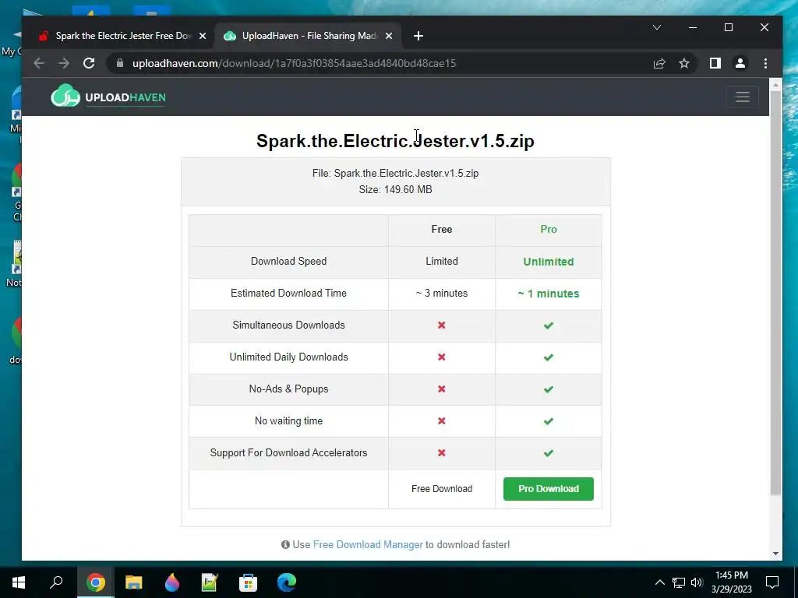This screenshot has width=798, height=598.
Task: Click the green check for Simultaneous Downloads
Action: pos(549,325)
